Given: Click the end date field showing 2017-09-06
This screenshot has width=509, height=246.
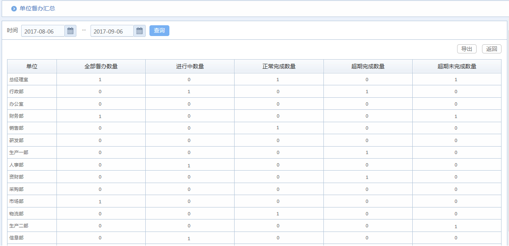Looking at the screenshot, I should 112,30.
